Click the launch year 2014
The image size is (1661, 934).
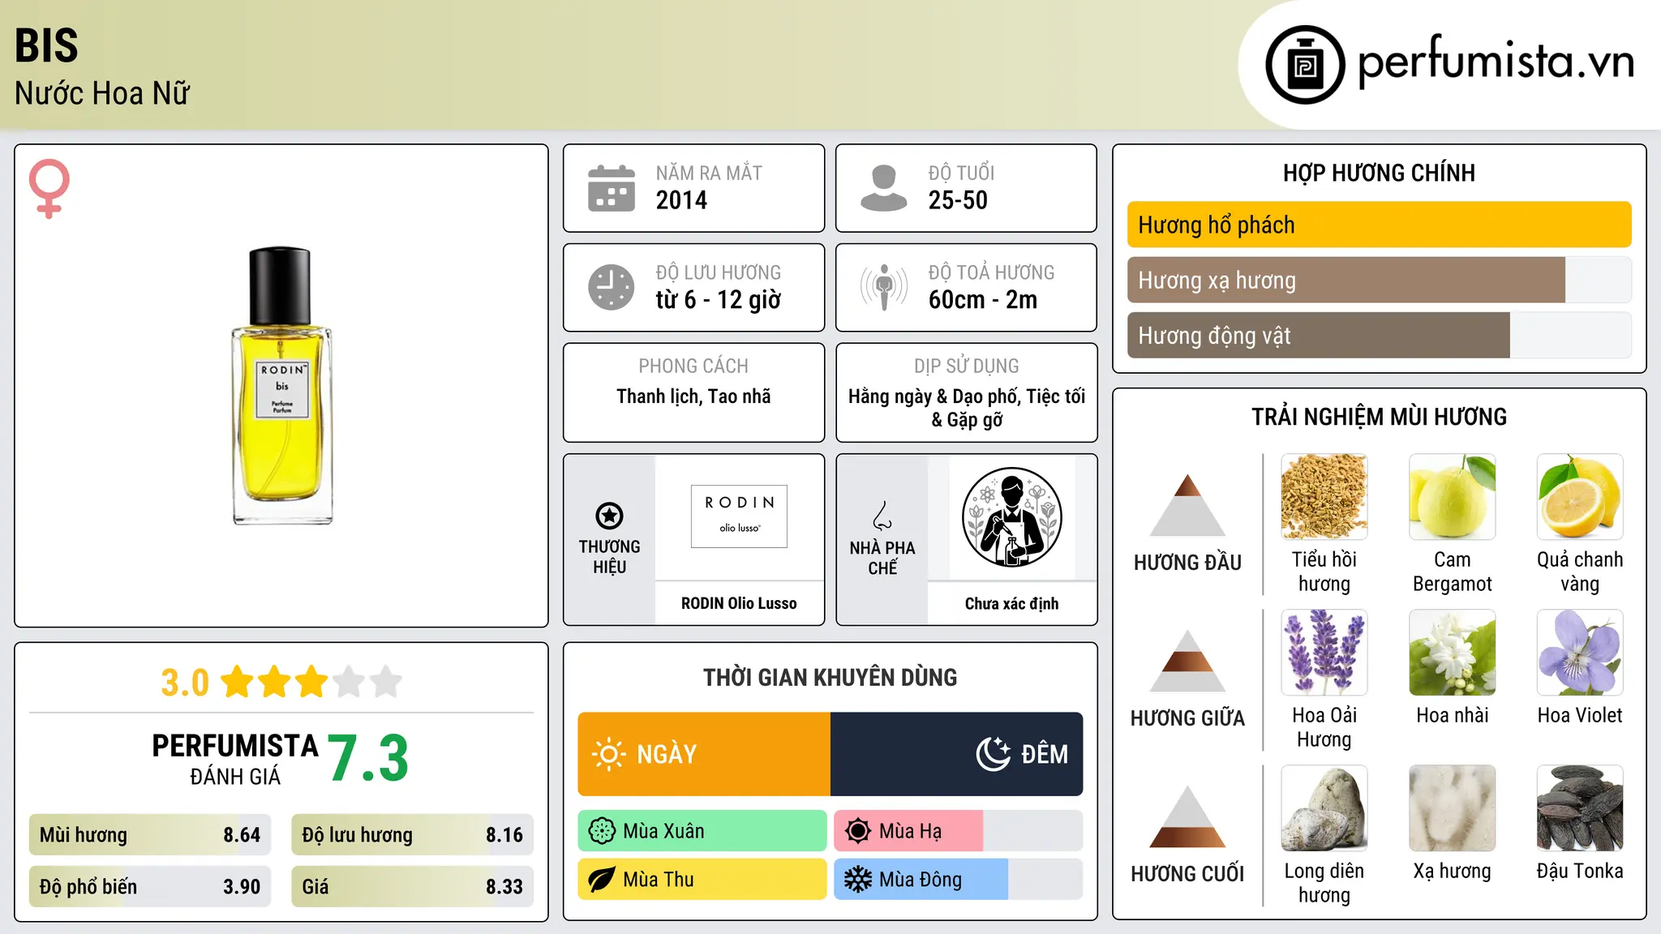click(x=682, y=200)
